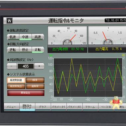This screenshot has width=126, height=126.
Task: Click the 運転速度設定 section heading
Action: pyautogui.click(x=18, y=31)
